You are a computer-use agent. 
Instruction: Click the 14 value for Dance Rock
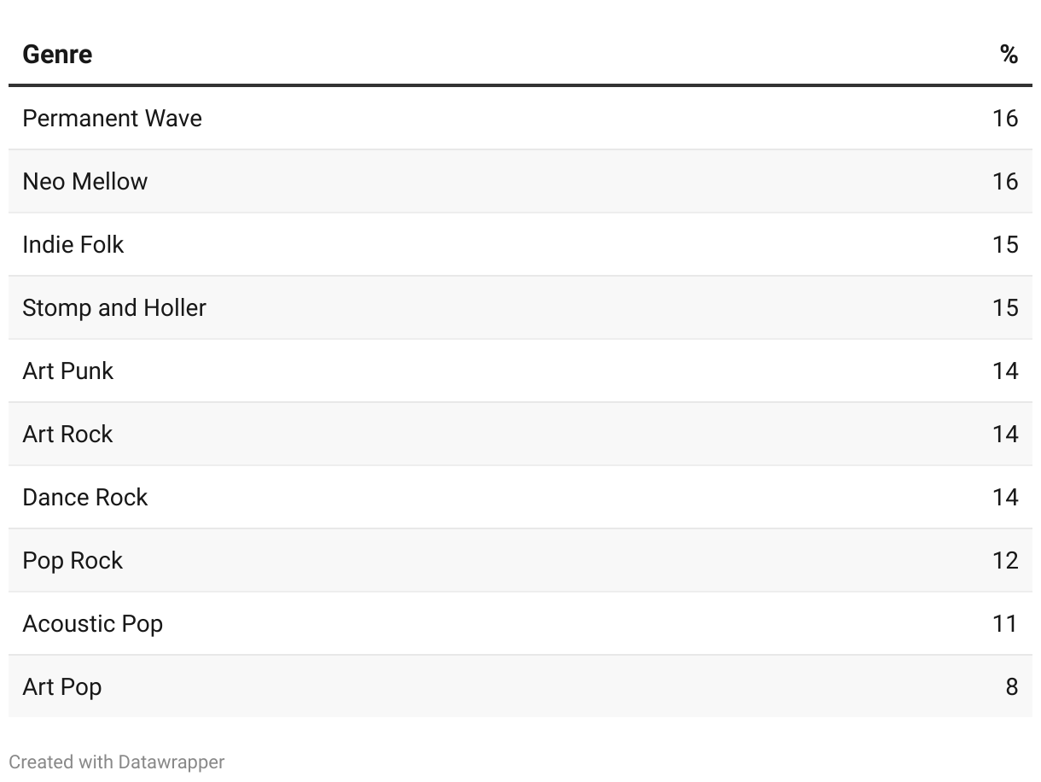point(1005,497)
